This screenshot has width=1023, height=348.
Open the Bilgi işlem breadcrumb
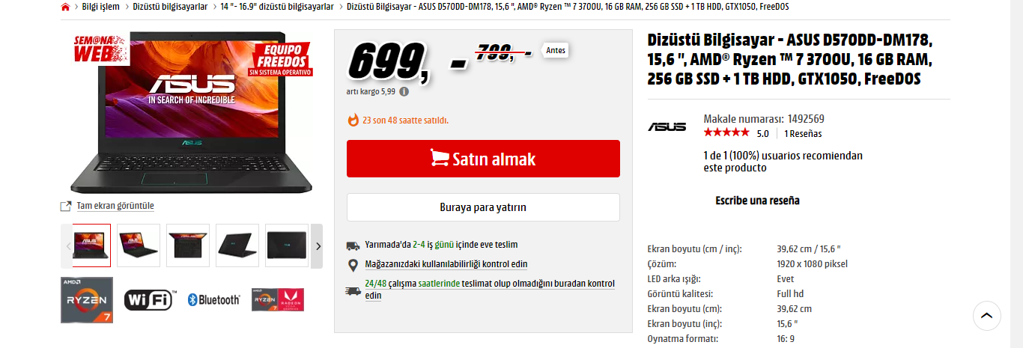100,7
